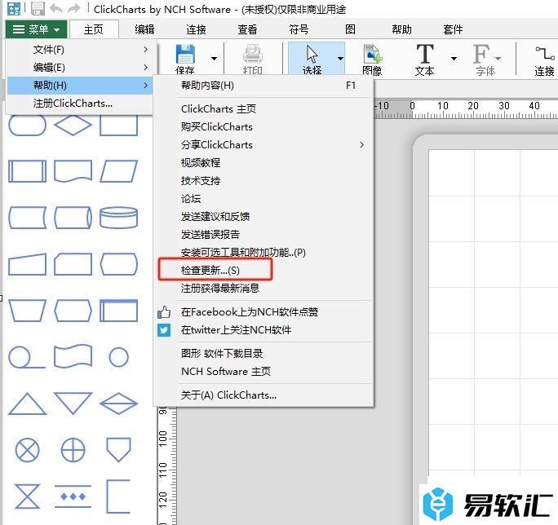
Task: Select 安装可选工具和附加功能 menu item
Action: point(263,253)
